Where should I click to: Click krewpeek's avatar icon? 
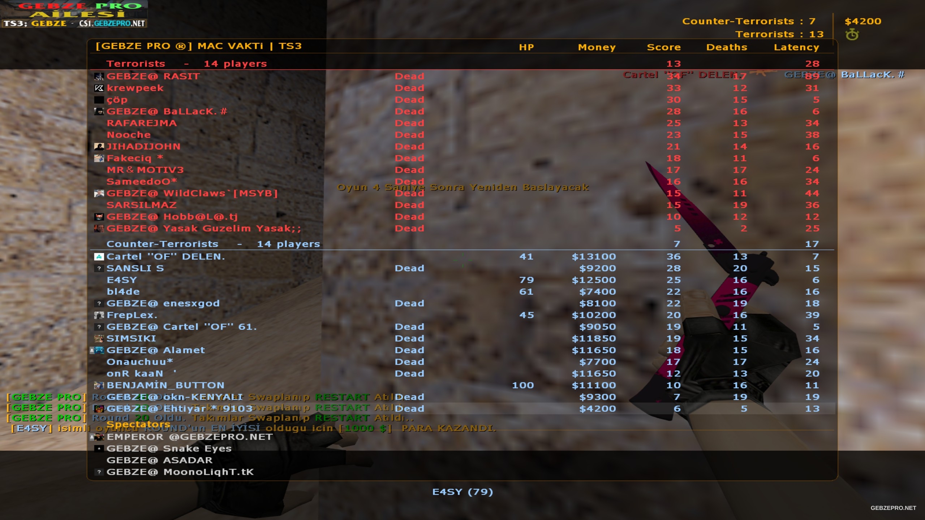[x=99, y=88]
